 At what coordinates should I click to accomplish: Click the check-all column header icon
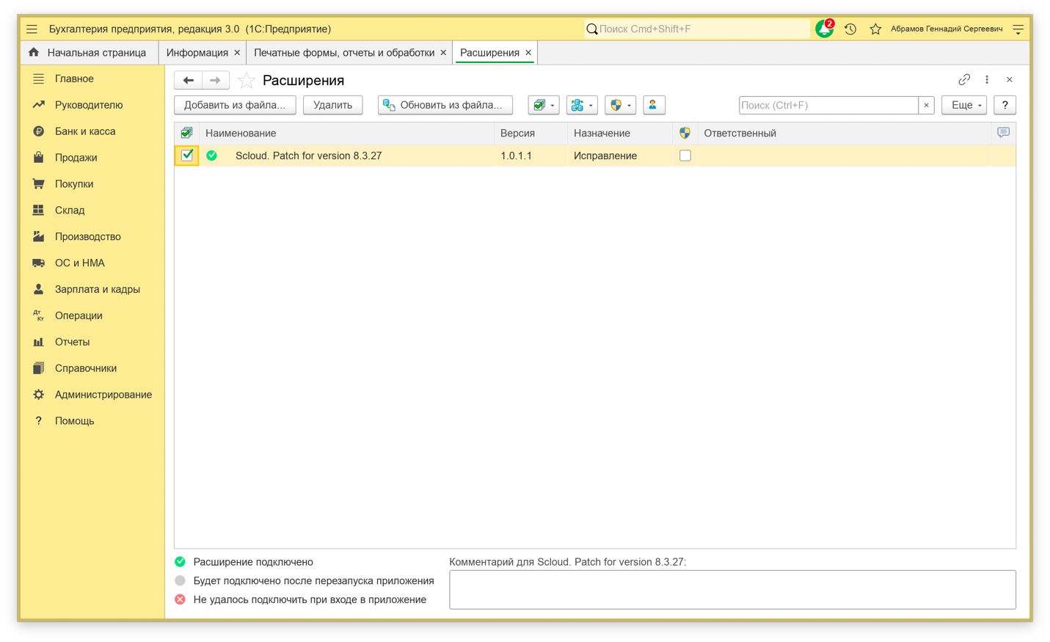point(186,133)
